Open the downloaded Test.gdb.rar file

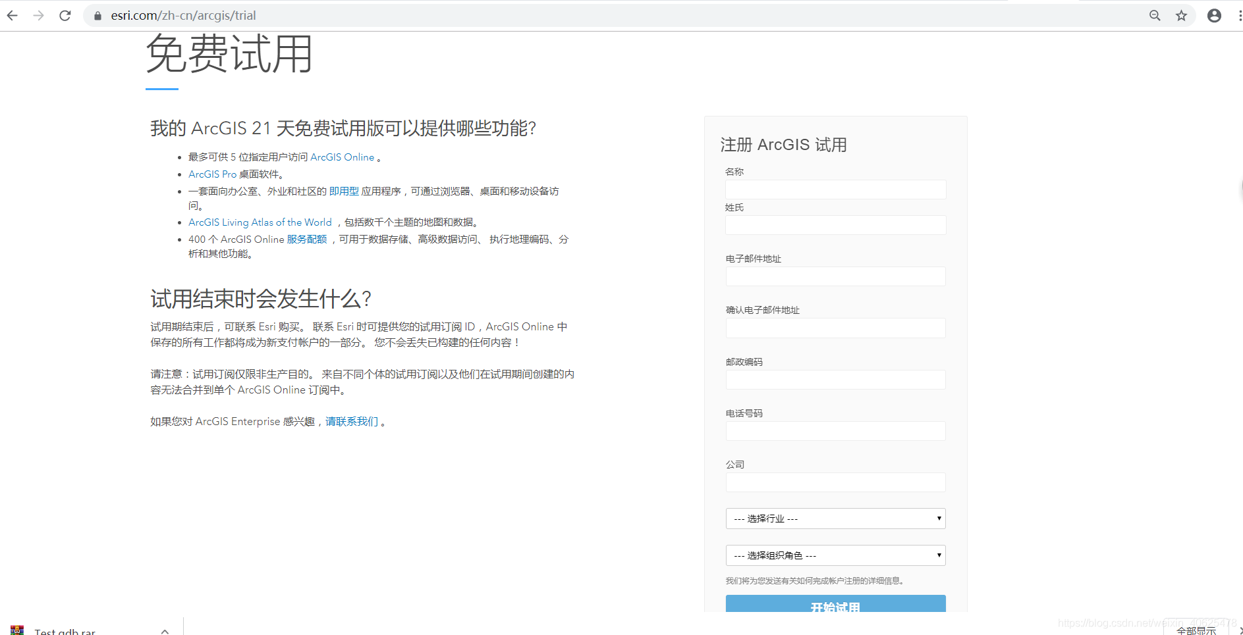(x=65, y=630)
